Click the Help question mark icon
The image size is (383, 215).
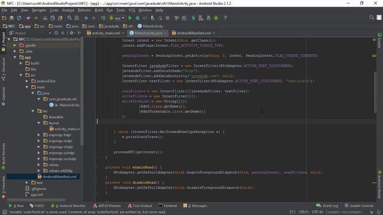click(x=225, y=18)
